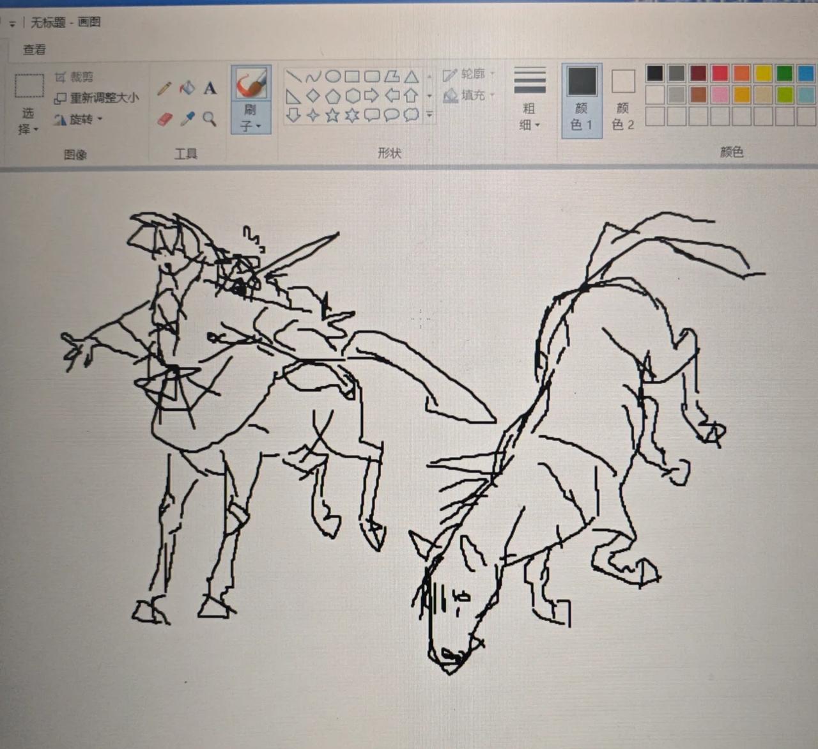818x749 pixels.
Task: Click on the horse sketch canvas
Action: (x=409, y=460)
